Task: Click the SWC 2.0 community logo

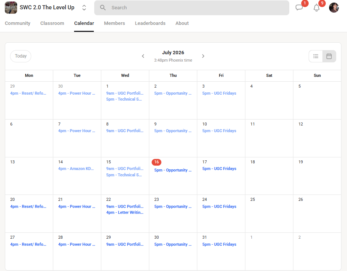Action: [11, 7]
